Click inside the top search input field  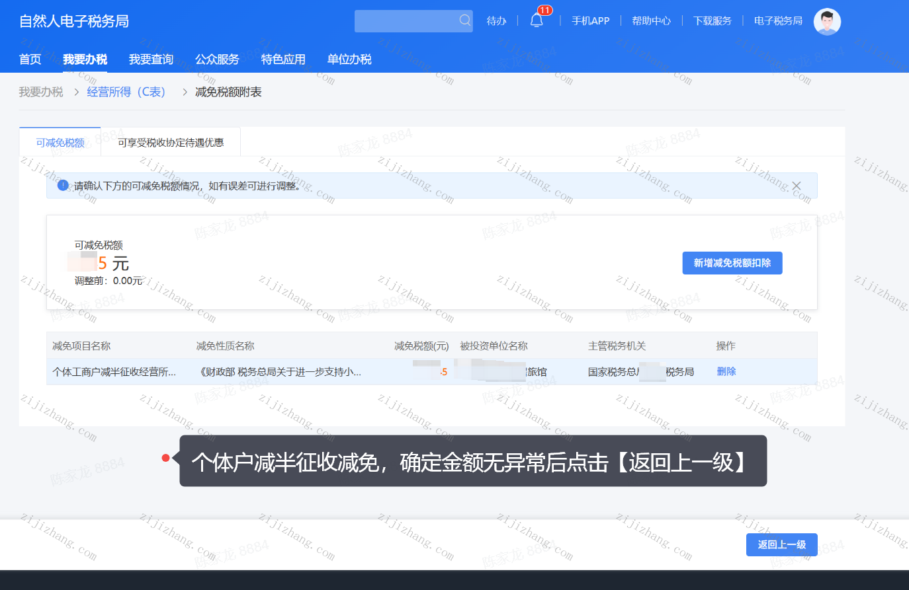tap(407, 20)
